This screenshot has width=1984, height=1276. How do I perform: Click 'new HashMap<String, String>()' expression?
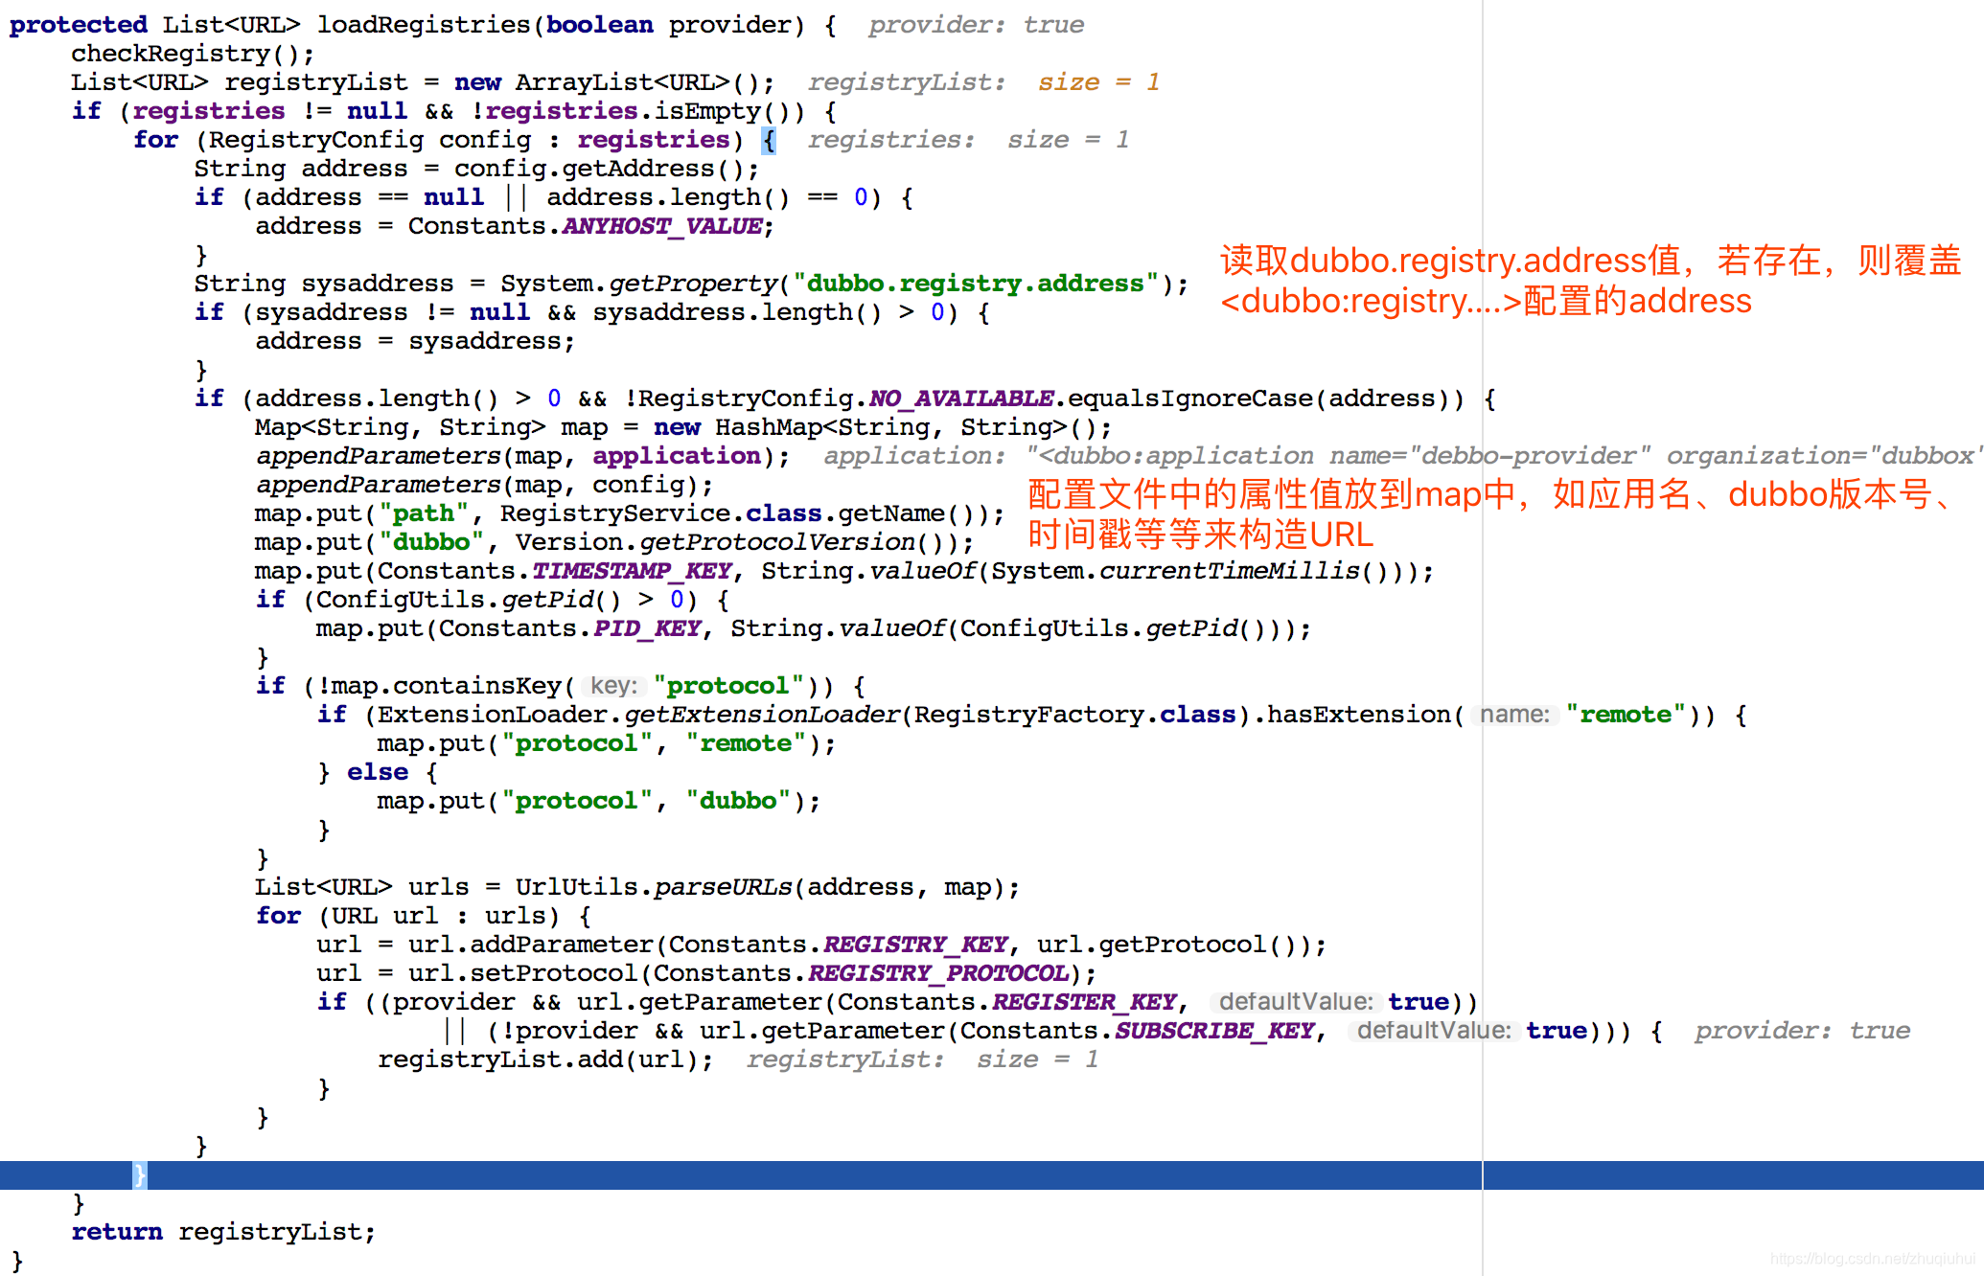[x=875, y=427]
